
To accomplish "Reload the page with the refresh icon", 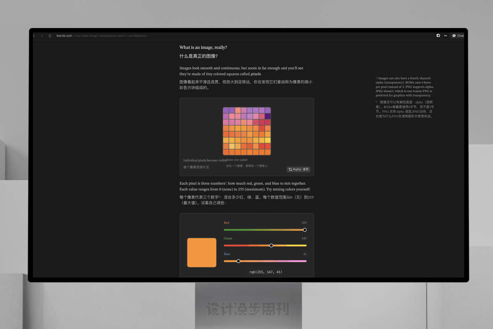I will (50, 36).
